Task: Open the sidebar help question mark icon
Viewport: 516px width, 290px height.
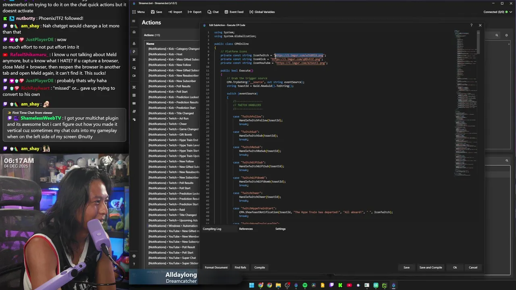Action: (134, 264)
